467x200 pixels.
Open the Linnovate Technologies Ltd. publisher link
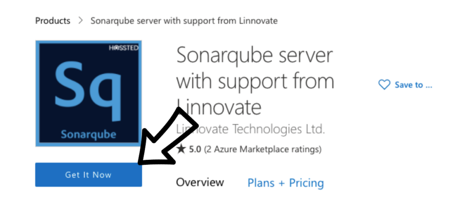[250, 129]
